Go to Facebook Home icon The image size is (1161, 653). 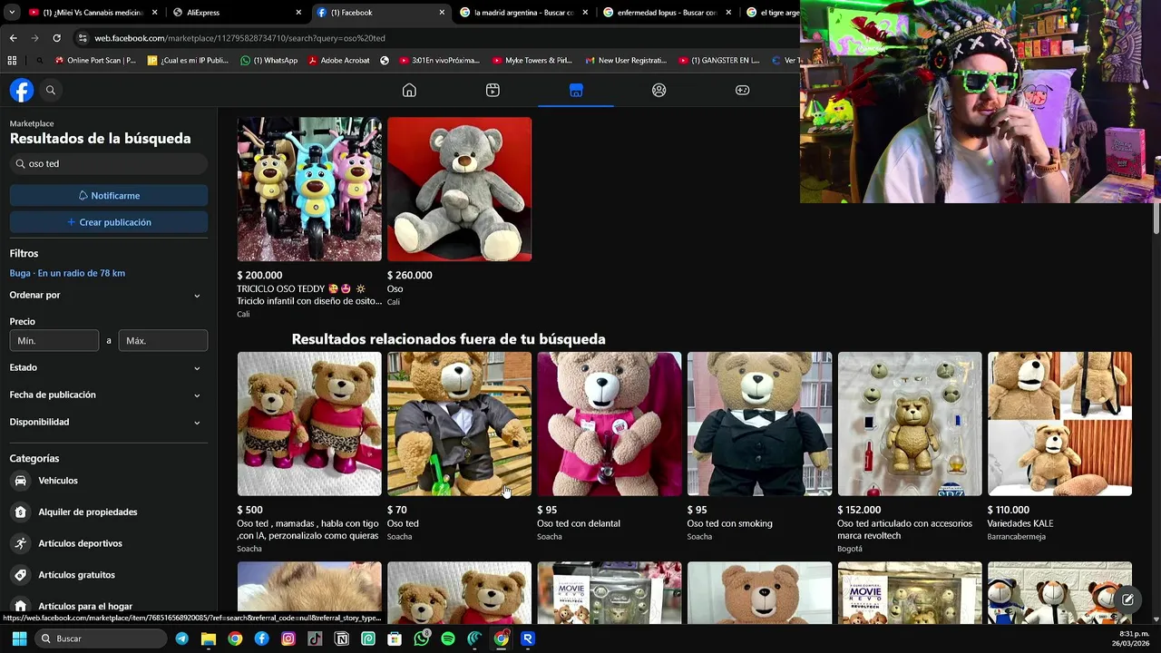click(x=409, y=90)
